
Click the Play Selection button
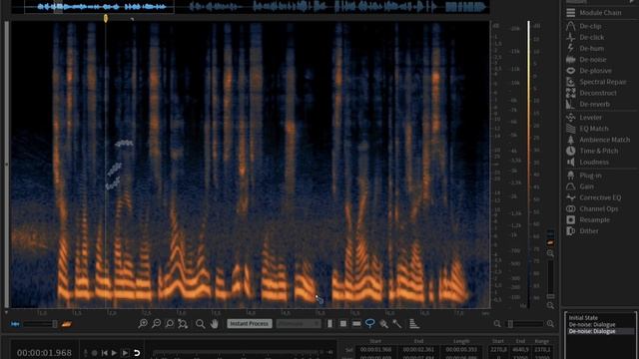(125, 353)
